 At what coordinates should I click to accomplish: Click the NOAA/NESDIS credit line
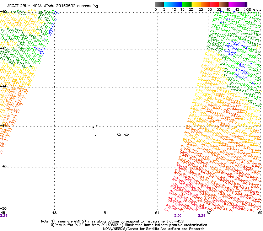(x=154, y=229)
